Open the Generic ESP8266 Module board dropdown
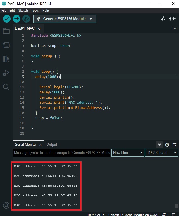 click(x=65, y=19)
